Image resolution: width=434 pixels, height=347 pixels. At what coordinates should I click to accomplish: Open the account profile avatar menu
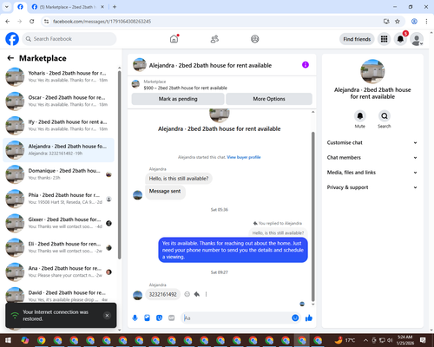coord(417,39)
